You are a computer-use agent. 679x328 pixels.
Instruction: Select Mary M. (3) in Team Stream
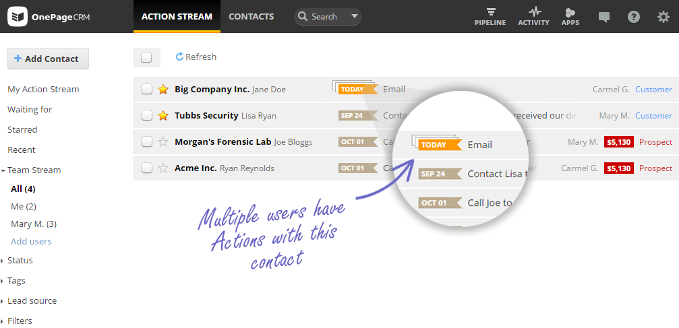coord(34,224)
